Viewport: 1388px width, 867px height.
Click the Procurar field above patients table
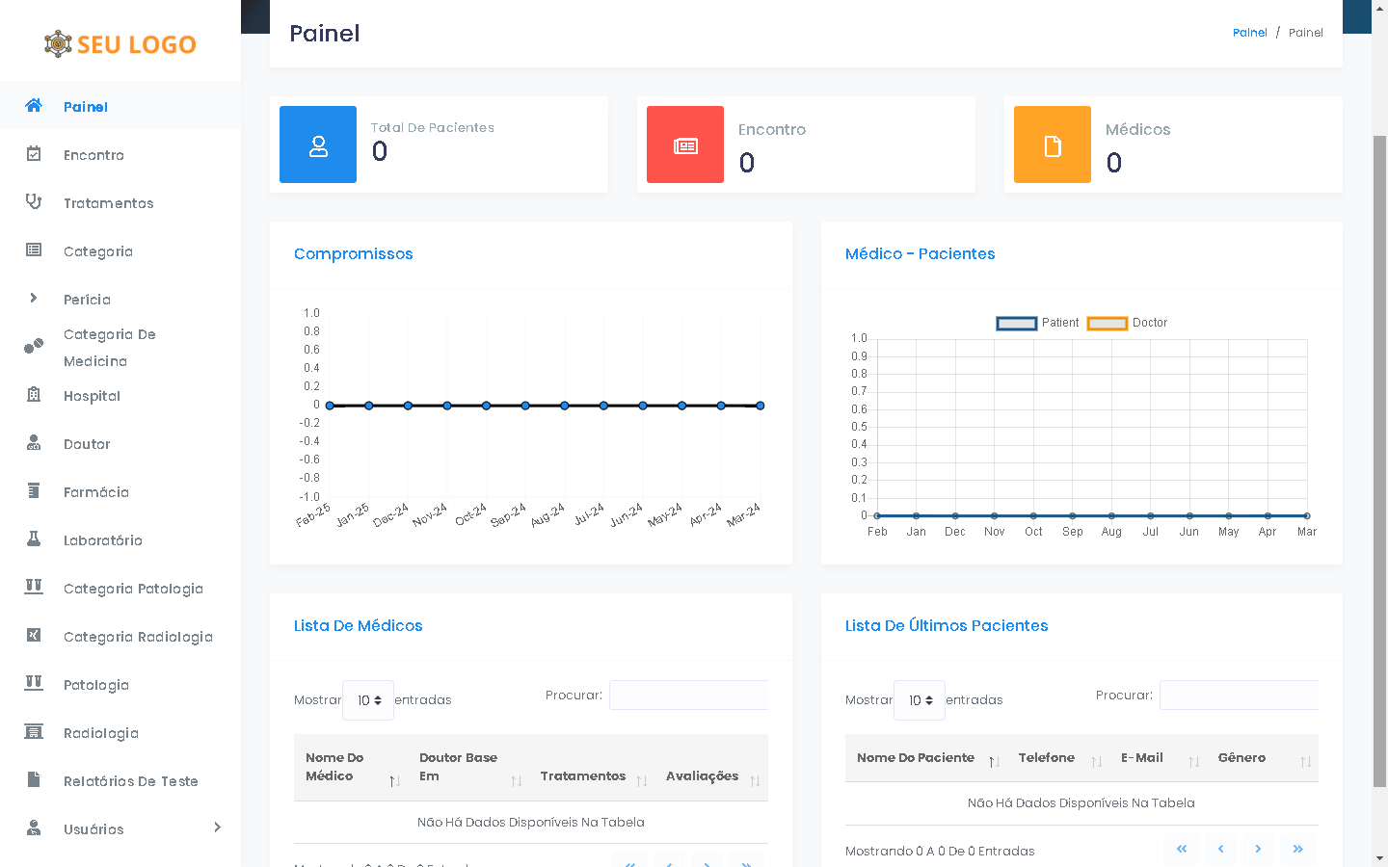1239,695
